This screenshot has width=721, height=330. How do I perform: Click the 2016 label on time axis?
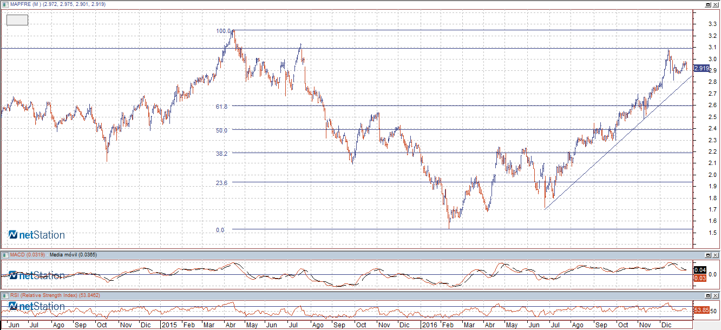(x=429, y=325)
